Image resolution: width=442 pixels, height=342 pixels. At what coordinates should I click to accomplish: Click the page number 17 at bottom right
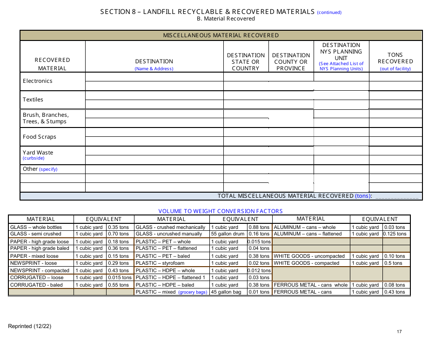point(399,332)
